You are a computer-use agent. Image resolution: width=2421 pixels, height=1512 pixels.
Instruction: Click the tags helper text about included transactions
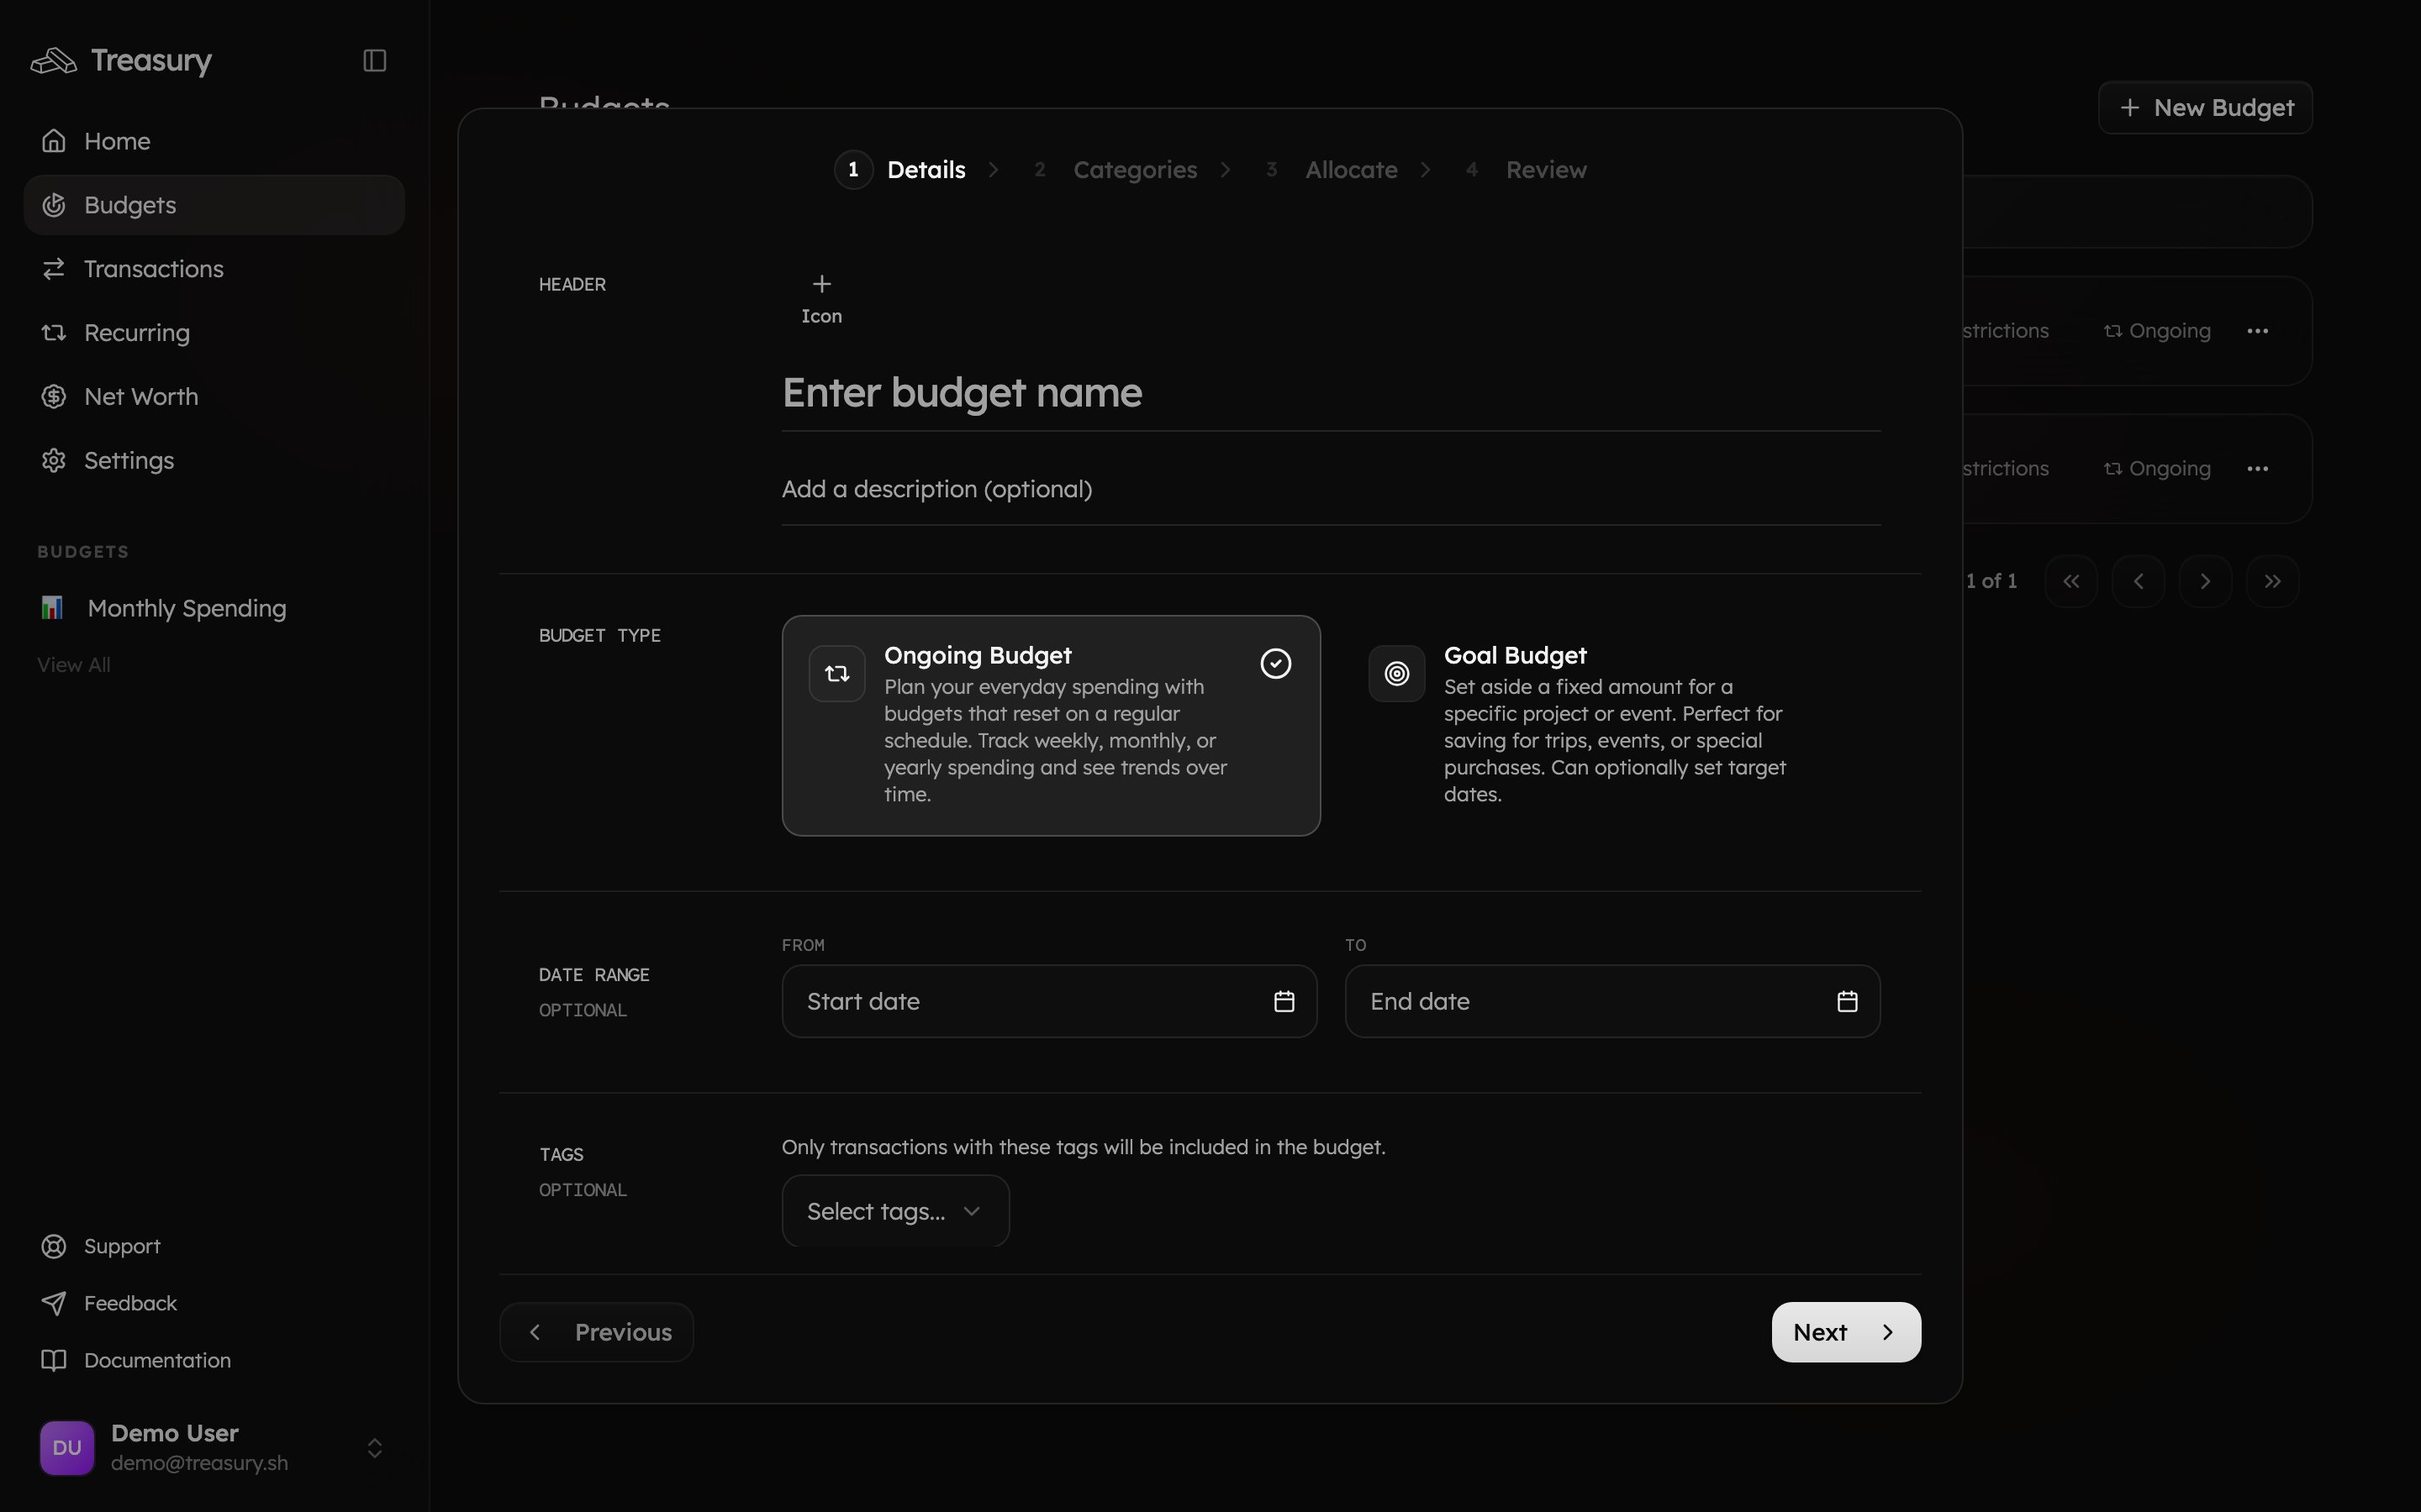pyautogui.click(x=1084, y=1147)
